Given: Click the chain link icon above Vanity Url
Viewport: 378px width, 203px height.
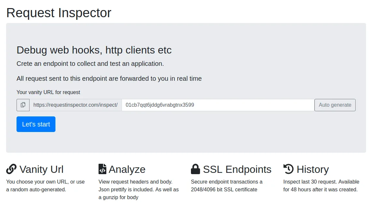Looking at the screenshot, I should click(11, 169).
